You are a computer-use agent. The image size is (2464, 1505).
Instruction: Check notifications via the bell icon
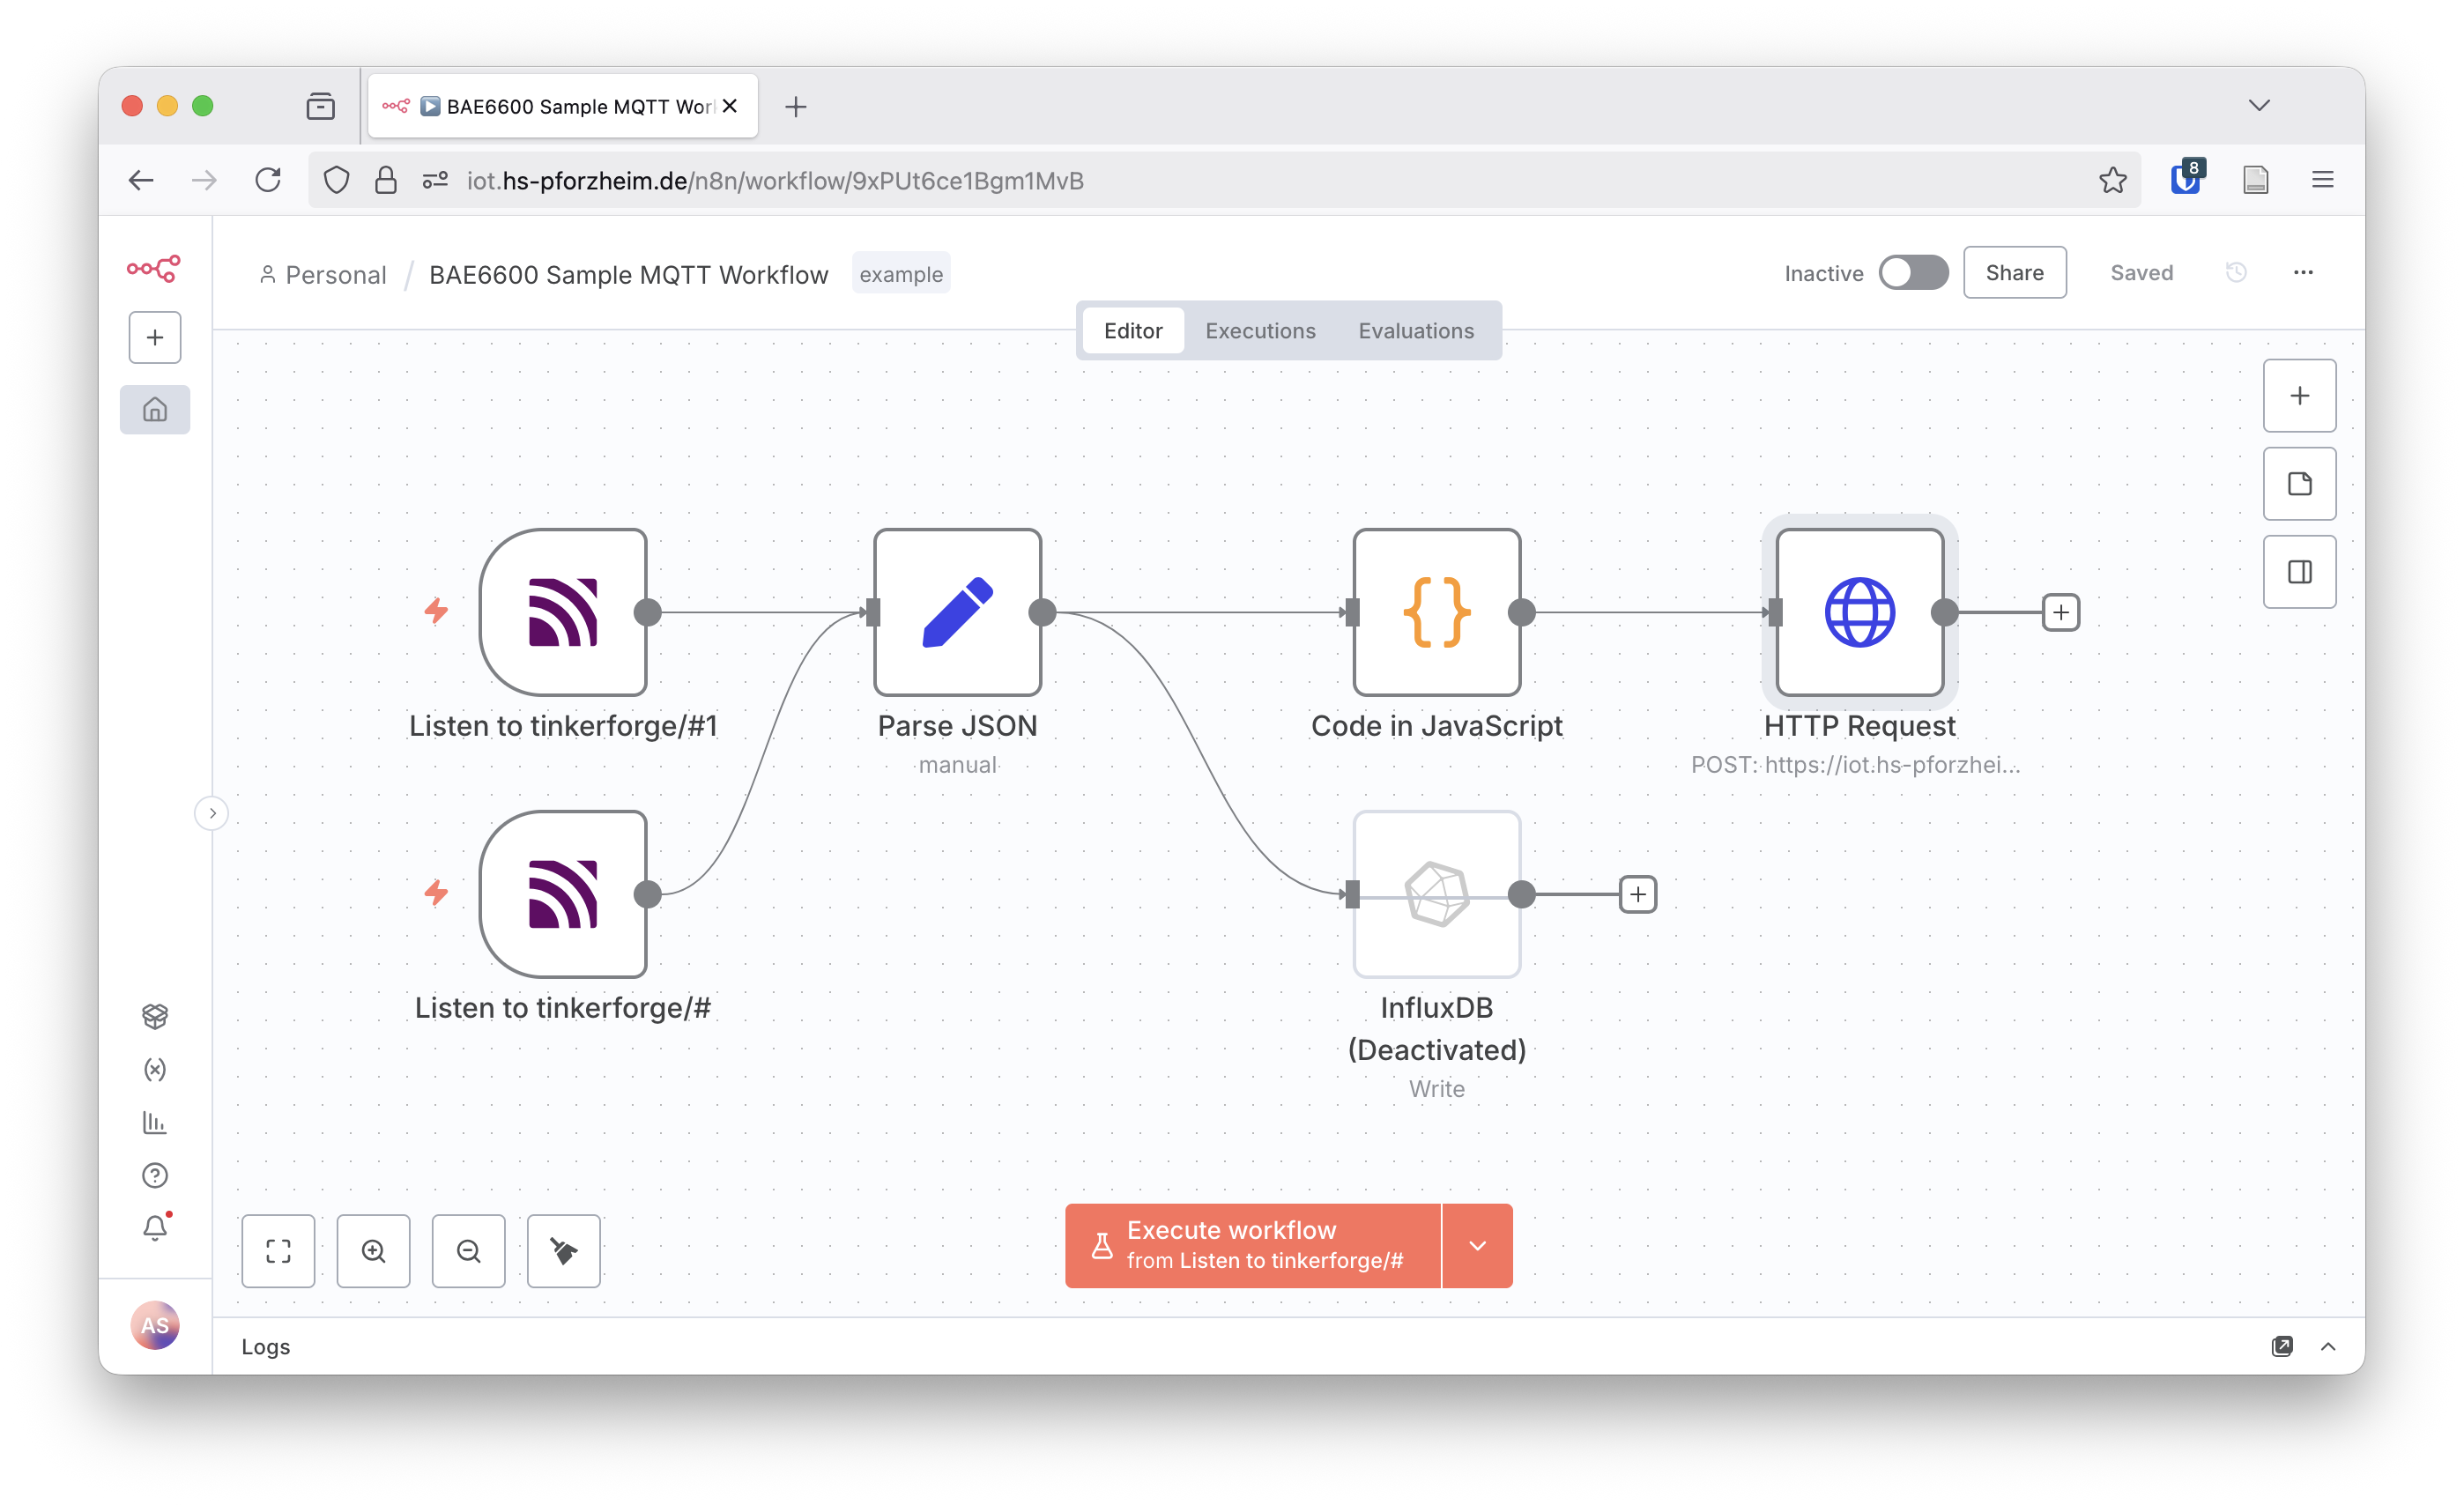pyautogui.click(x=155, y=1228)
